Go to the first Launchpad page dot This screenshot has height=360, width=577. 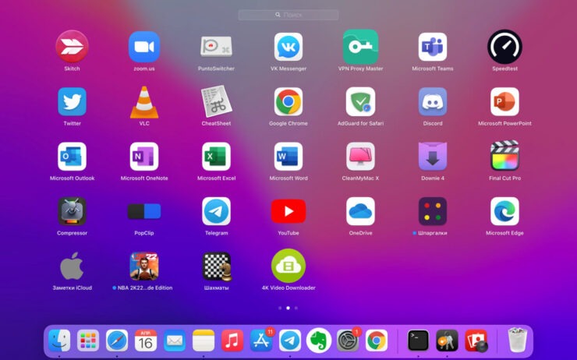pyautogui.click(x=280, y=308)
